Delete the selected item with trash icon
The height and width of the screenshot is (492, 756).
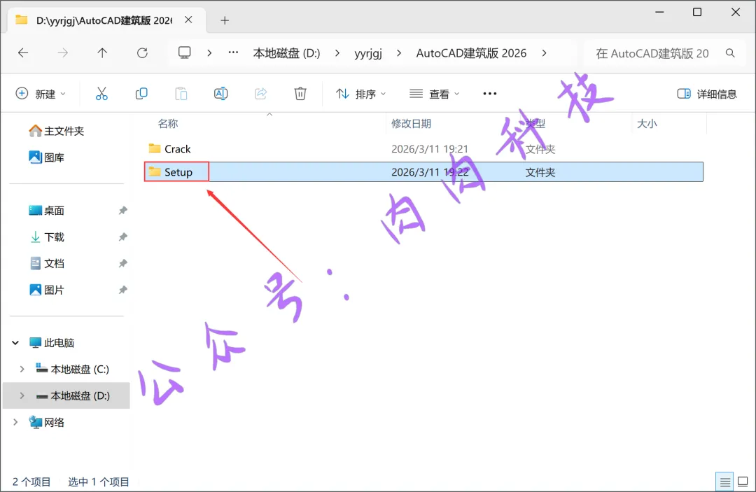300,94
